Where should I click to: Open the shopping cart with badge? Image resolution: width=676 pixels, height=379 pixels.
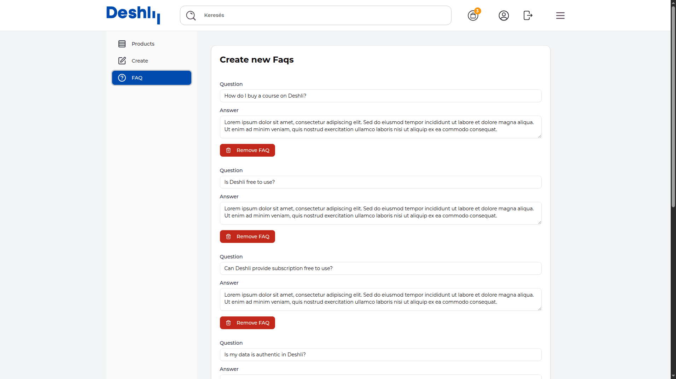pyautogui.click(x=473, y=16)
